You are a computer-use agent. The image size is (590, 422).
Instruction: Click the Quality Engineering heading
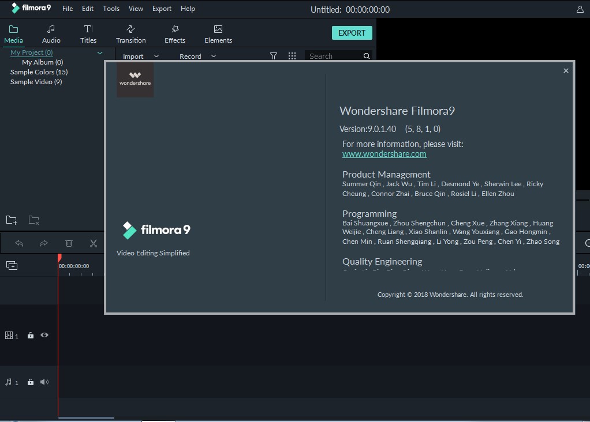382,261
